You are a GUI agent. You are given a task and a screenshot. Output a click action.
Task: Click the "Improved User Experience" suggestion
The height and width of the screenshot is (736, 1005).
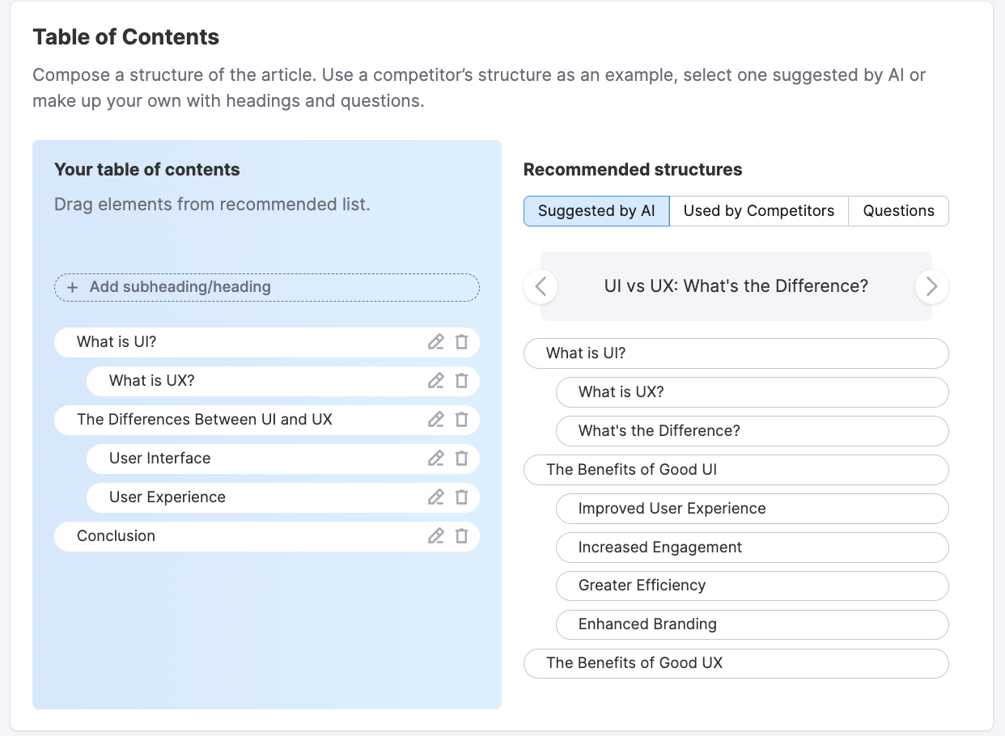click(x=752, y=508)
